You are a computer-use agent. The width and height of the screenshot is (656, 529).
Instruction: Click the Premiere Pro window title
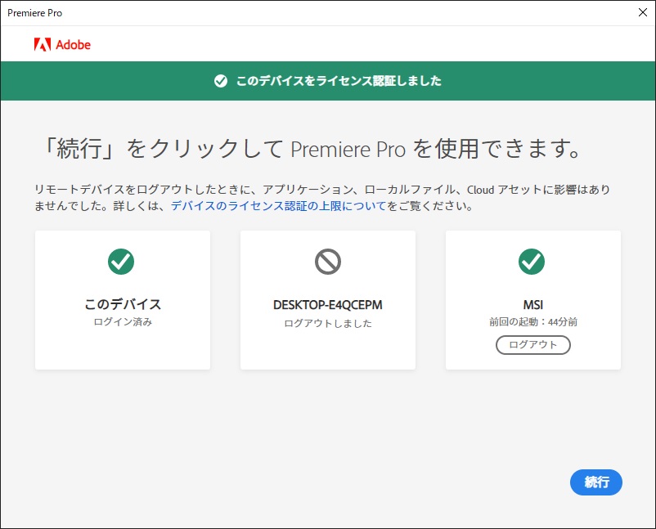tap(34, 13)
